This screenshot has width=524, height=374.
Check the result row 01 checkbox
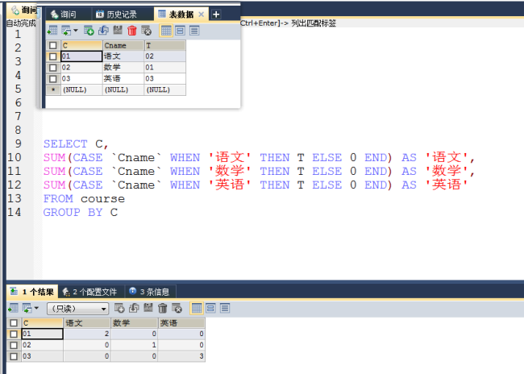[x=14, y=334]
